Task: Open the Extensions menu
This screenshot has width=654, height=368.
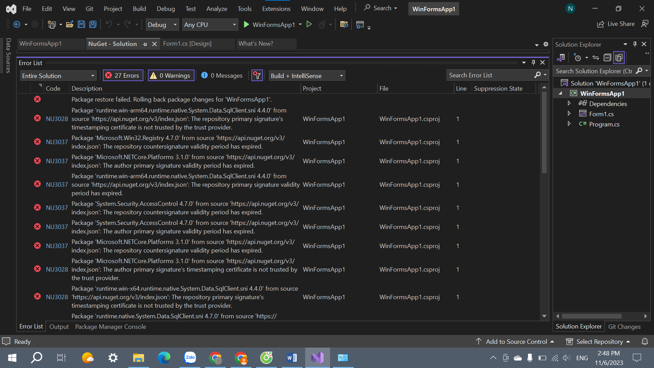Action: (x=276, y=9)
